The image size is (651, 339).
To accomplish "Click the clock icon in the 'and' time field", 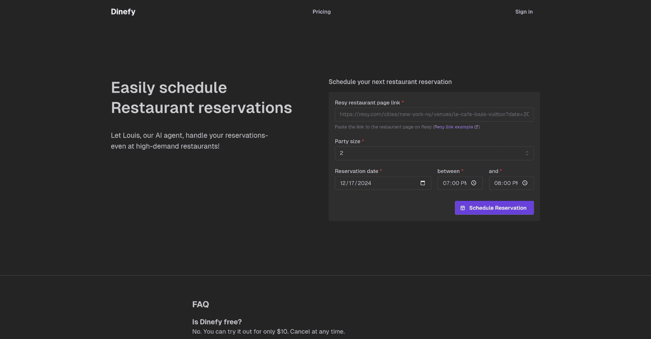I will [x=525, y=182].
